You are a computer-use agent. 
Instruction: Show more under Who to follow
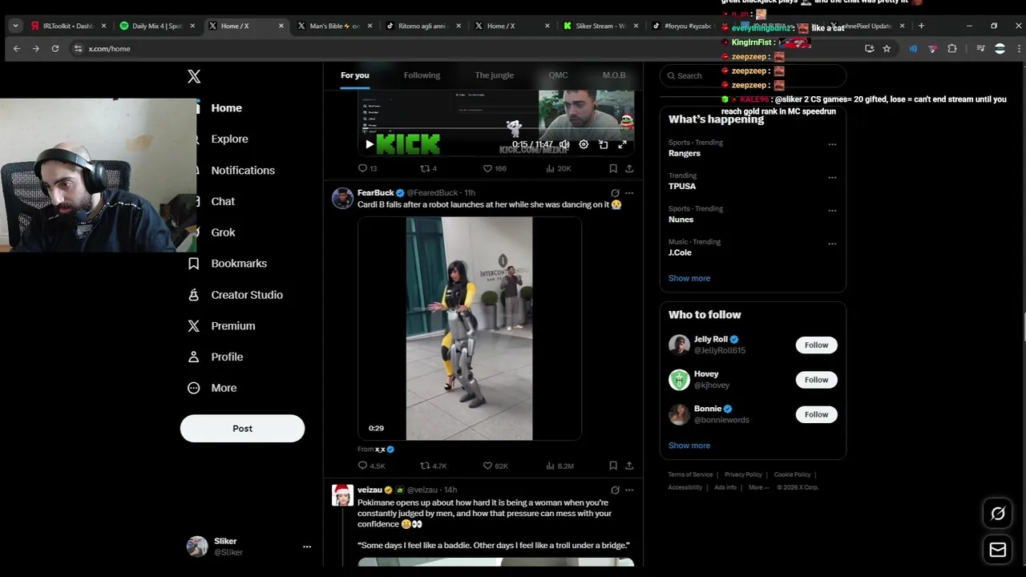689,446
